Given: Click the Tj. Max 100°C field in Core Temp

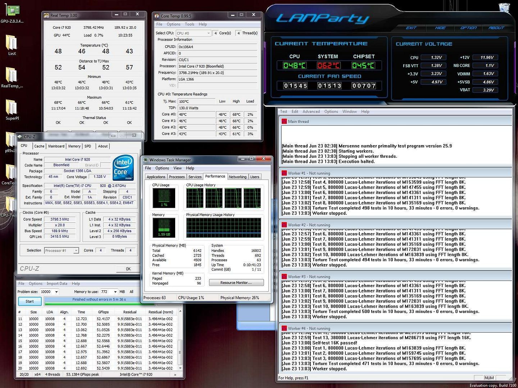Looking at the screenshot, I should pos(196,101).
